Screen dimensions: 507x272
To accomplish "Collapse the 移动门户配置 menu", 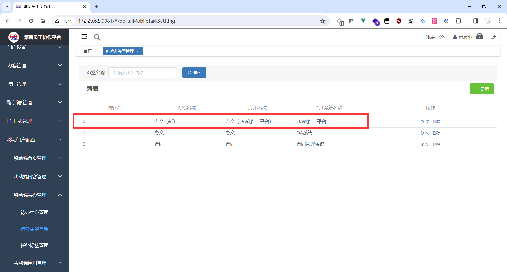I will (35, 139).
